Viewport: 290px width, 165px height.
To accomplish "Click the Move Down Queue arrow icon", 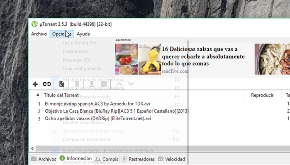I will [131, 84].
